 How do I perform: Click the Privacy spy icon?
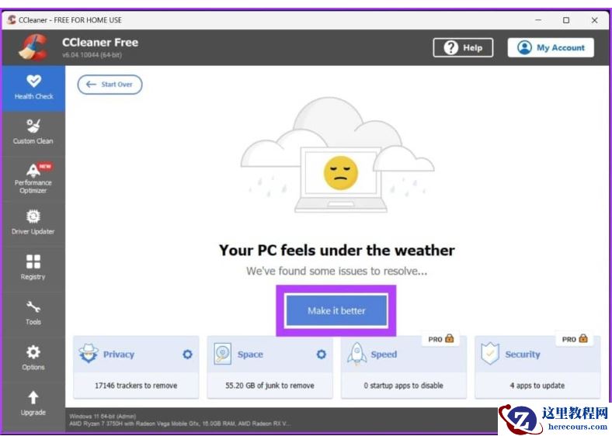(89, 353)
